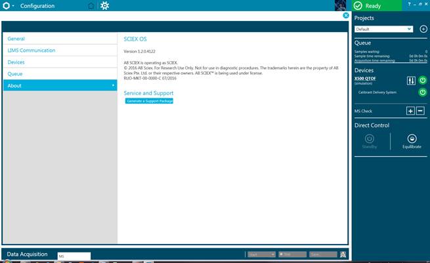430x263 pixels.
Task: Click the add project plus icon
Action: click(423, 29)
